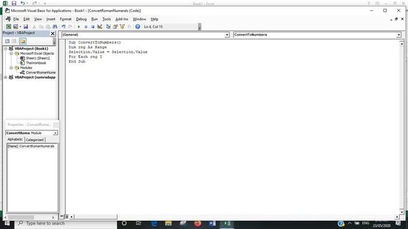Expand VBAProject (samradapp tree node

pyautogui.click(x=6, y=77)
